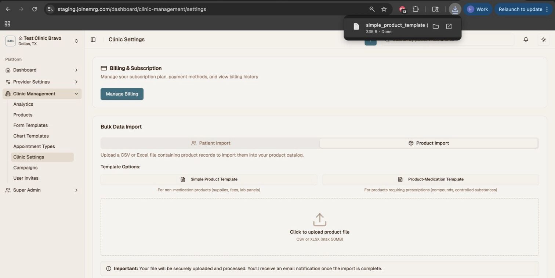Open the Test Clinic Bravo clinic switcher

coord(42,41)
